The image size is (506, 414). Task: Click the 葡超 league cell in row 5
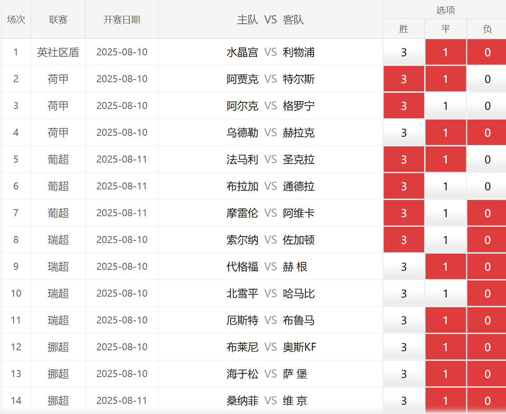[x=58, y=159]
